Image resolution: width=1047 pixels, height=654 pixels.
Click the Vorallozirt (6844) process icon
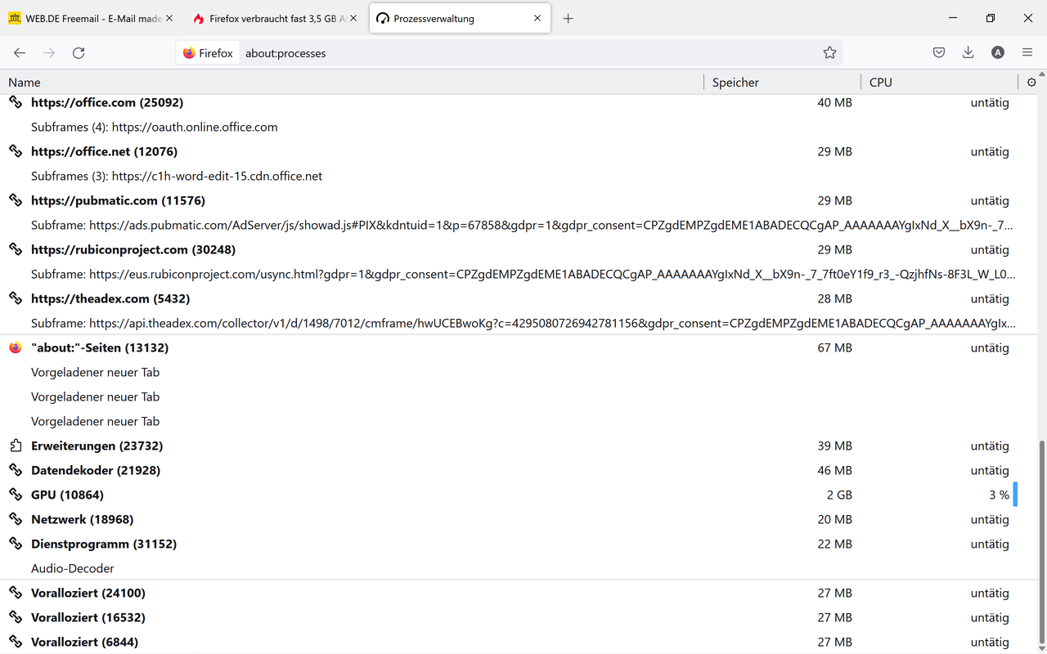pyautogui.click(x=16, y=642)
